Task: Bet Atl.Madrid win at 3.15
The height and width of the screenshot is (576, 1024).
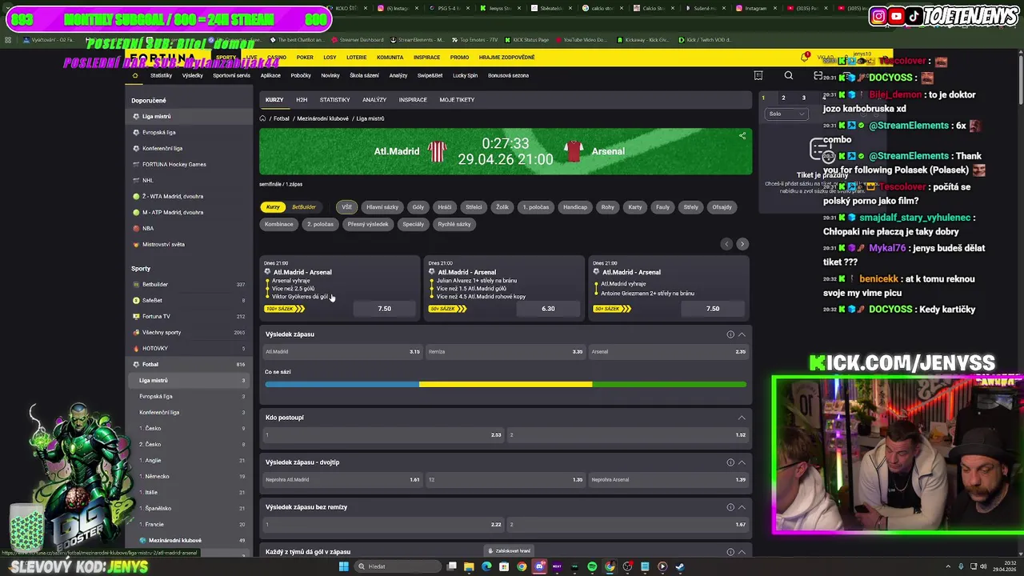Action: 342,352
